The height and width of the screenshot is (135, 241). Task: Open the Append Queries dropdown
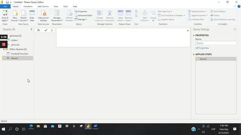pos(198,15)
